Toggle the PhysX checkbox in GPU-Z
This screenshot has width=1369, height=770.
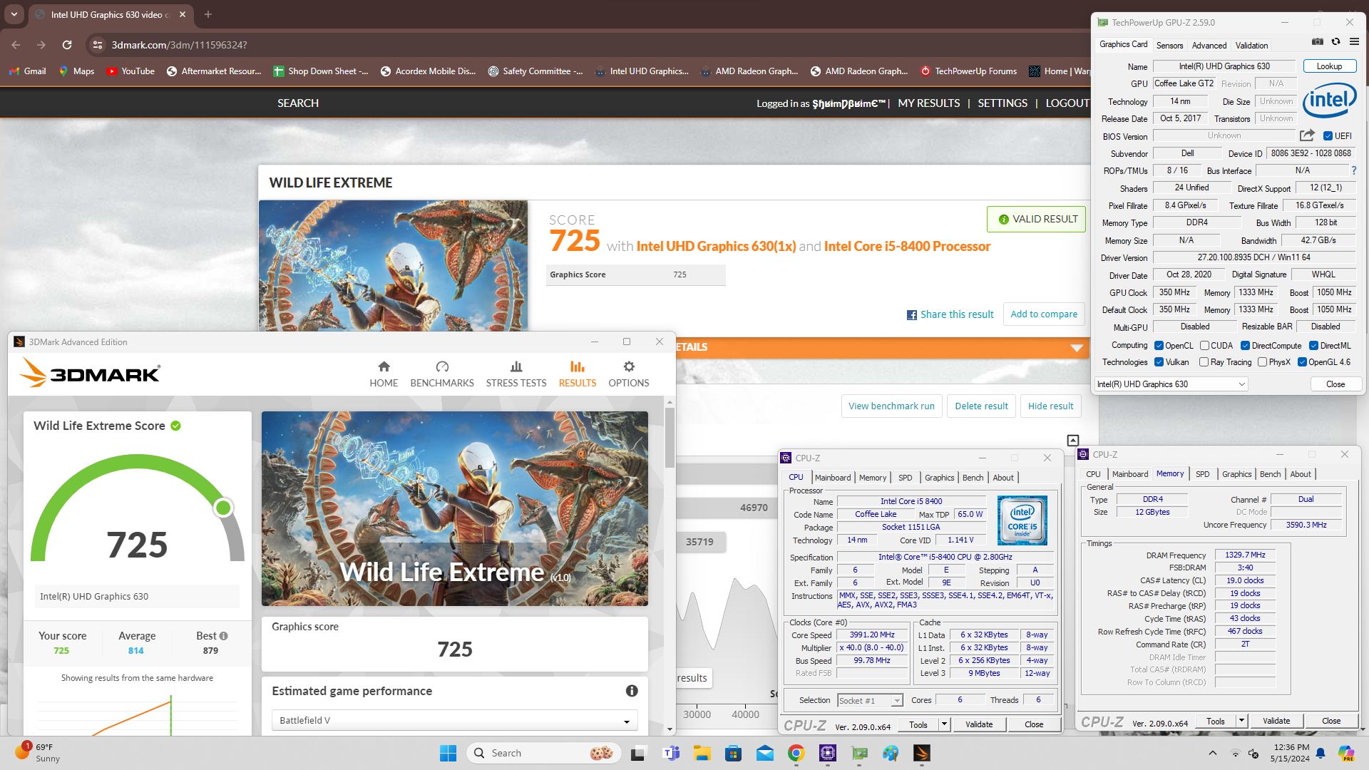1262,362
